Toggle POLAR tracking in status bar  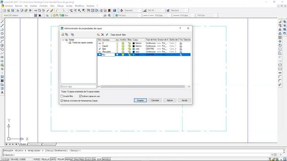tap(61, 159)
